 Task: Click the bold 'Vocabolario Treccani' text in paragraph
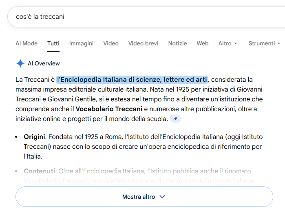pyautogui.click(x=109, y=109)
